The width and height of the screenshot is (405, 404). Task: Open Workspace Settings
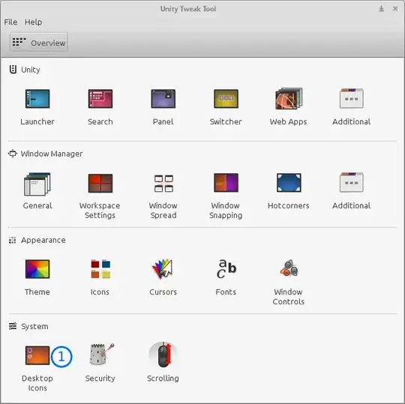pos(100,184)
